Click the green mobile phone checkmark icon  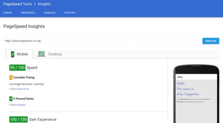tap(13, 54)
